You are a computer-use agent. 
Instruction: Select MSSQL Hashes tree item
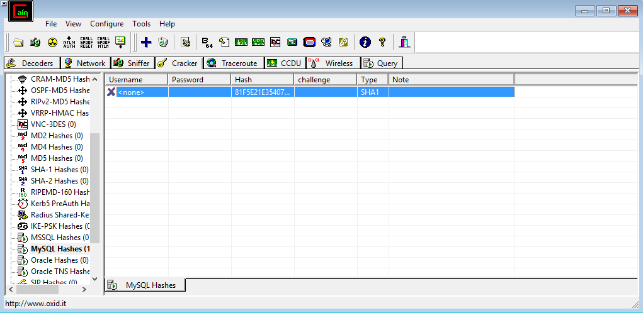click(x=60, y=238)
